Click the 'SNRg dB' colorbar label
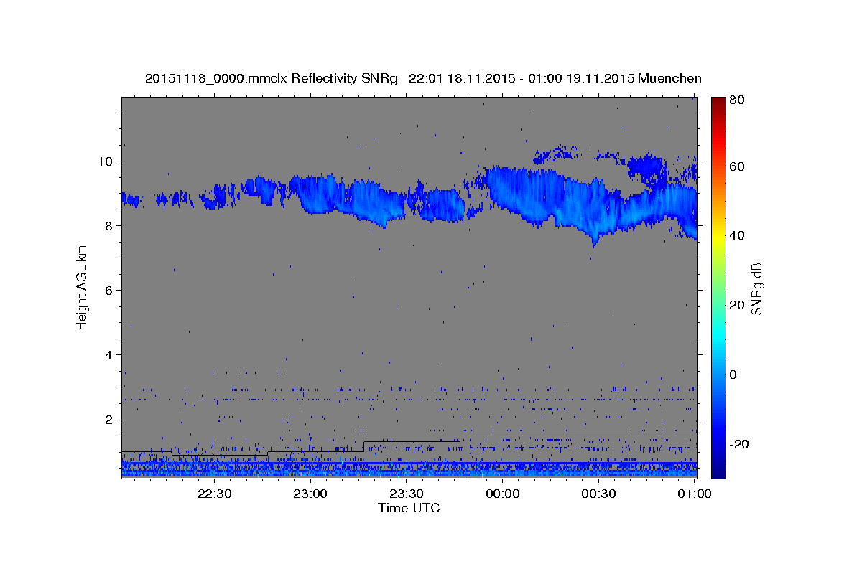862x574 pixels. click(756, 288)
